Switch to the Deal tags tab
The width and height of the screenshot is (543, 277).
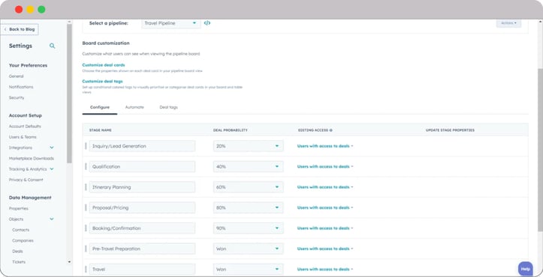tap(169, 107)
